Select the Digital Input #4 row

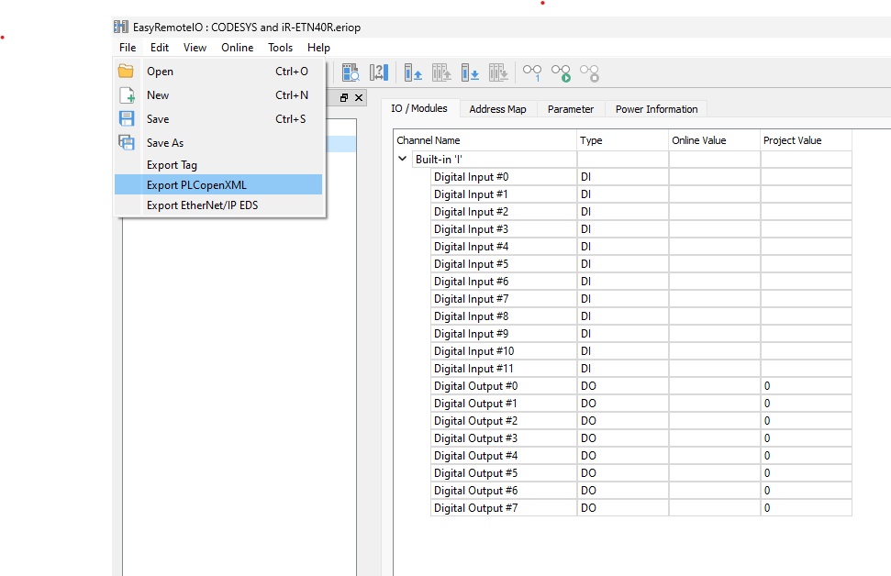click(x=641, y=247)
